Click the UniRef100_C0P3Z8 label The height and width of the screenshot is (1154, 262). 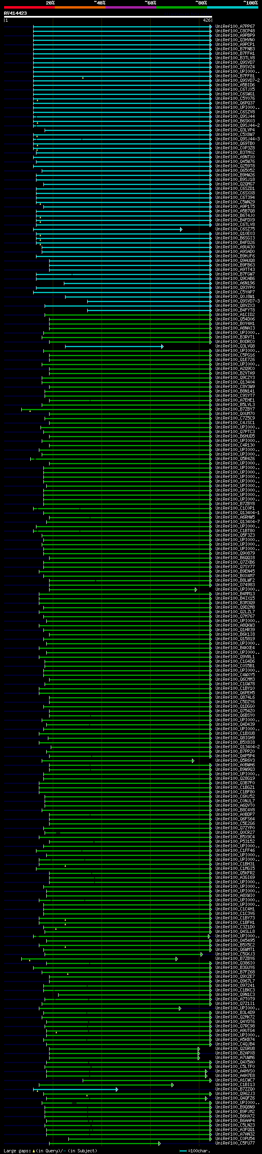[x=235, y=148]
